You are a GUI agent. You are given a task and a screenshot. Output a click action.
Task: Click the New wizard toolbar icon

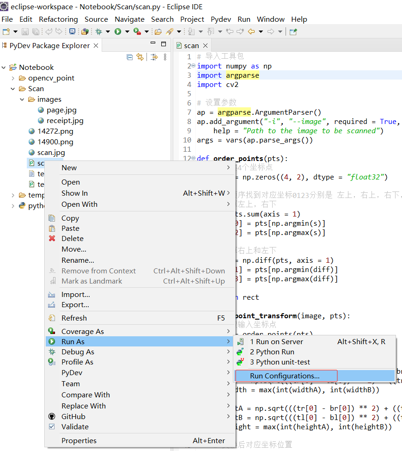coord(6,31)
